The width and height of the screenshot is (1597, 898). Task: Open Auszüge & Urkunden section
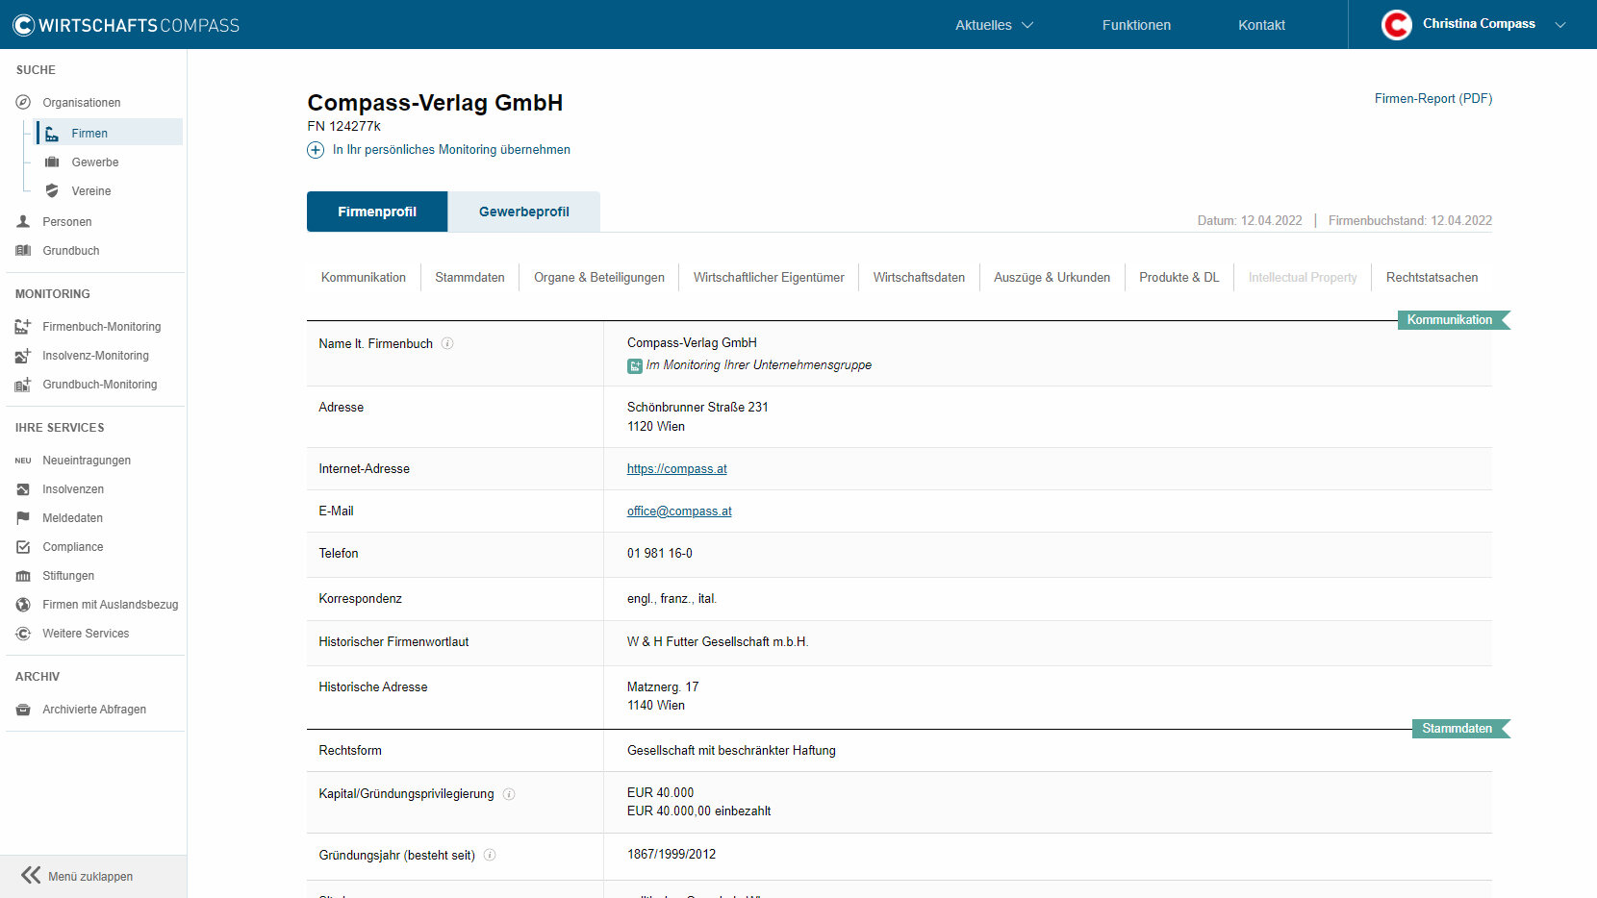click(1052, 277)
